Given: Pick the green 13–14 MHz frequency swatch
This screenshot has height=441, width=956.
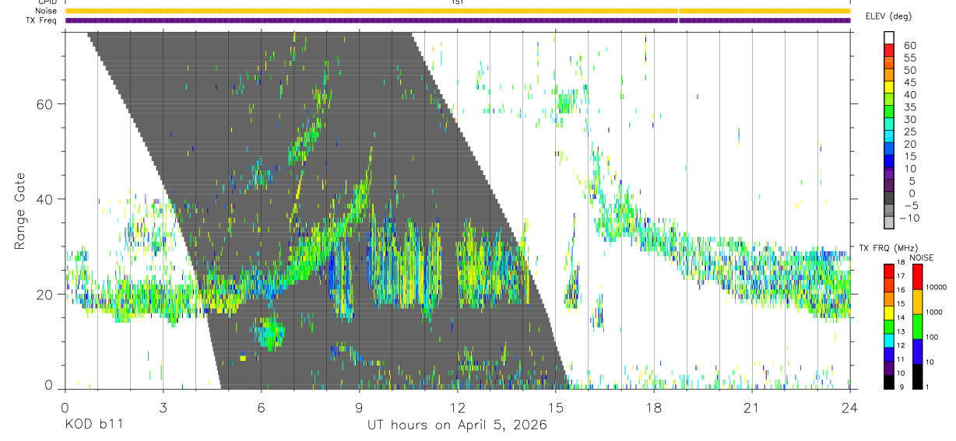Looking at the screenshot, I should 890,325.
